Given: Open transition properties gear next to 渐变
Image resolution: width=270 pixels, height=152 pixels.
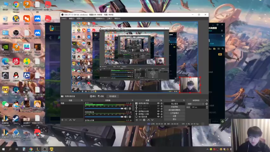Looking at the screenshot, I should tap(207, 104).
